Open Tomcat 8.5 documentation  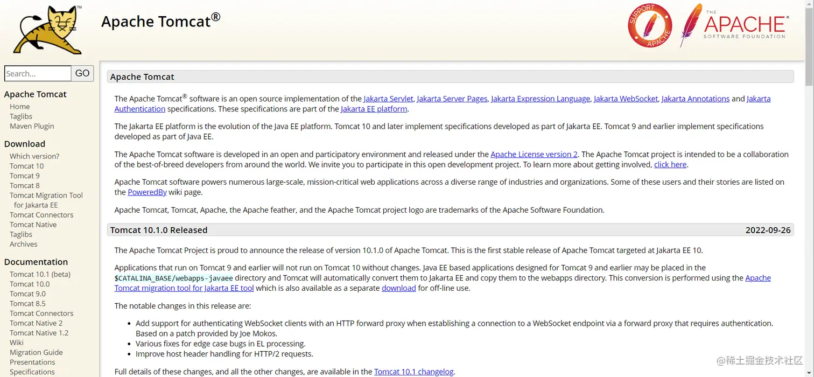click(27, 303)
